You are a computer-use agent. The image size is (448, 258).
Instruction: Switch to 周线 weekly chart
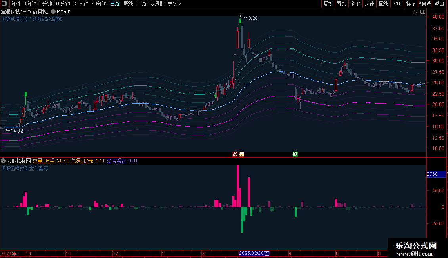tap(128, 4)
